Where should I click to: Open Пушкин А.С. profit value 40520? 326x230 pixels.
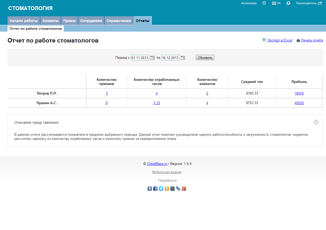click(299, 103)
